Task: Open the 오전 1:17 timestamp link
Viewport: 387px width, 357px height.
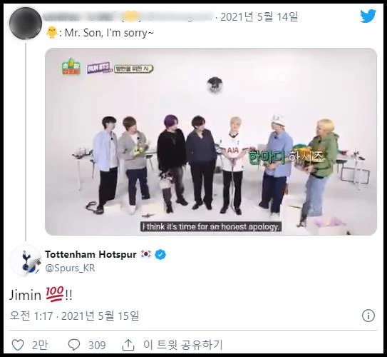Action: coord(31,316)
